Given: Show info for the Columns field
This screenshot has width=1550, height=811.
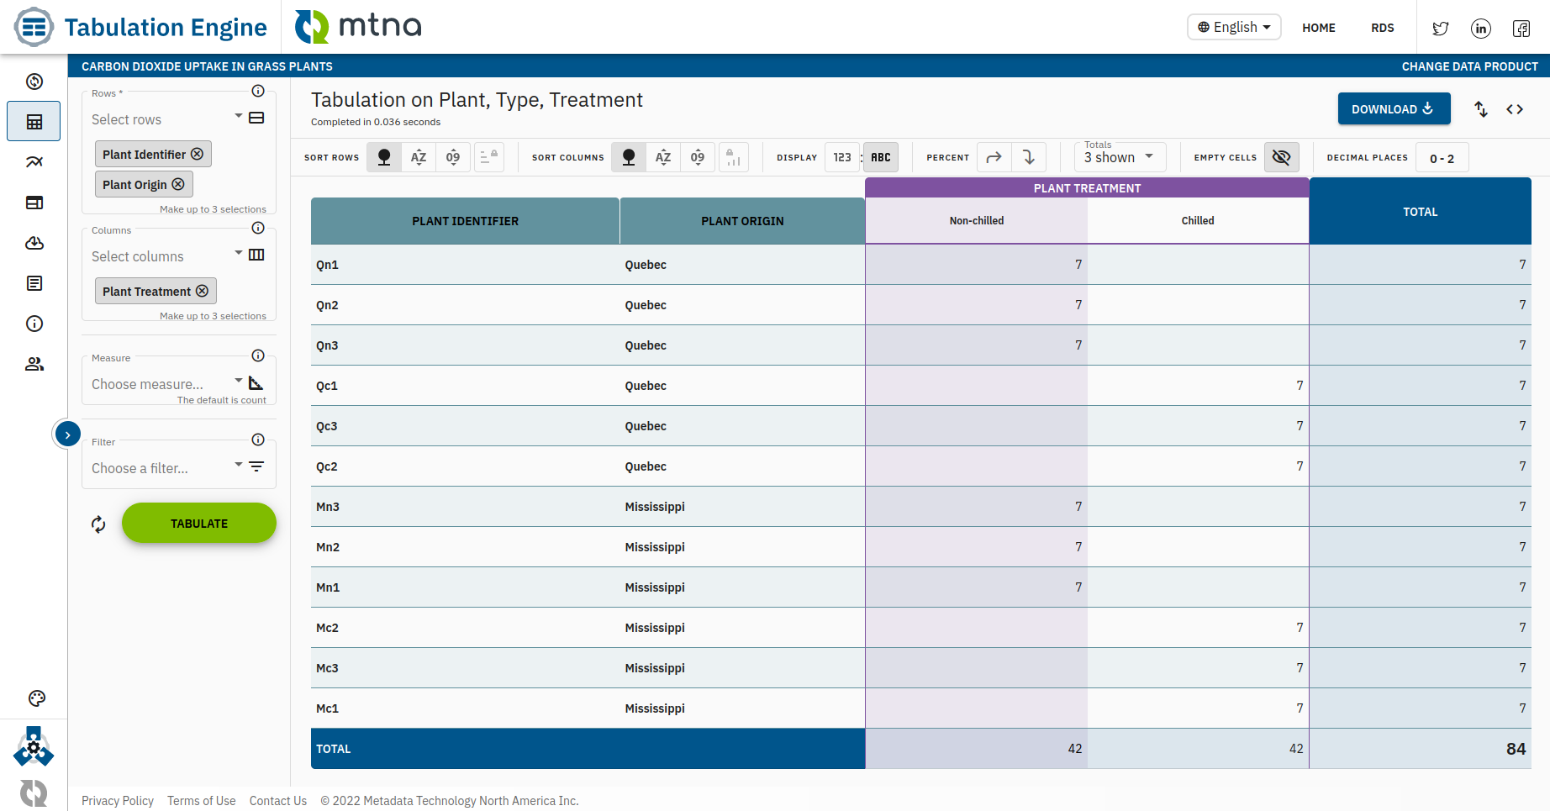Looking at the screenshot, I should (x=258, y=228).
